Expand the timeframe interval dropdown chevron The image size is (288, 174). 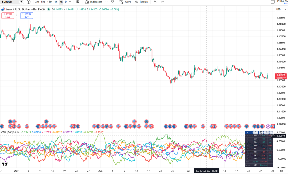click(70, 2)
